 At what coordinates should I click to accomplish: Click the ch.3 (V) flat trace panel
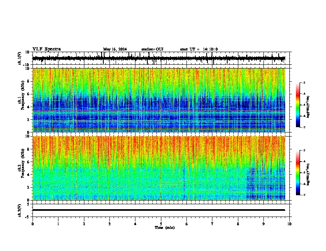pyautogui.click(x=162, y=210)
